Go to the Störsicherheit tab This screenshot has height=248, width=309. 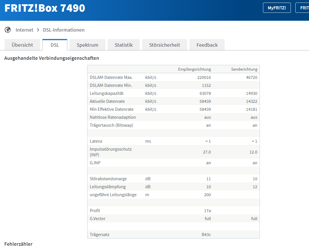(x=164, y=45)
